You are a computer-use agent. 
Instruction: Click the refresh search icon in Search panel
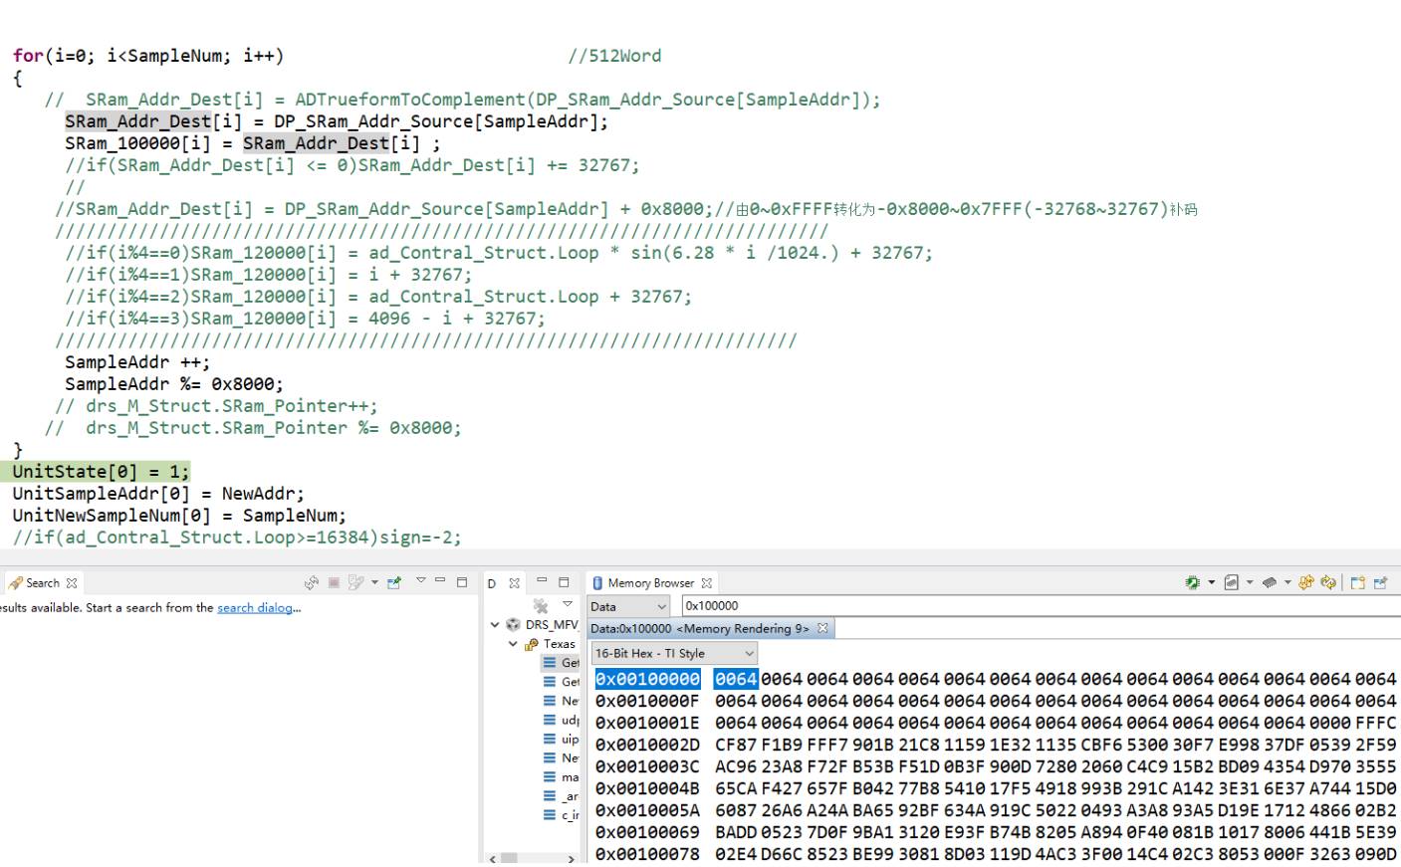312,583
